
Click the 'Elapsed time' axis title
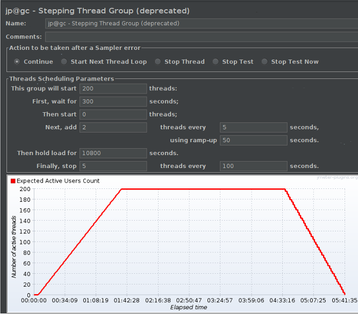(189, 308)
